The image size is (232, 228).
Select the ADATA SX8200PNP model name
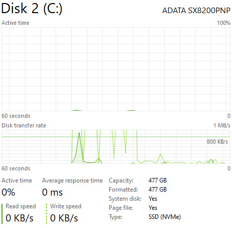(x=196, y=11)
